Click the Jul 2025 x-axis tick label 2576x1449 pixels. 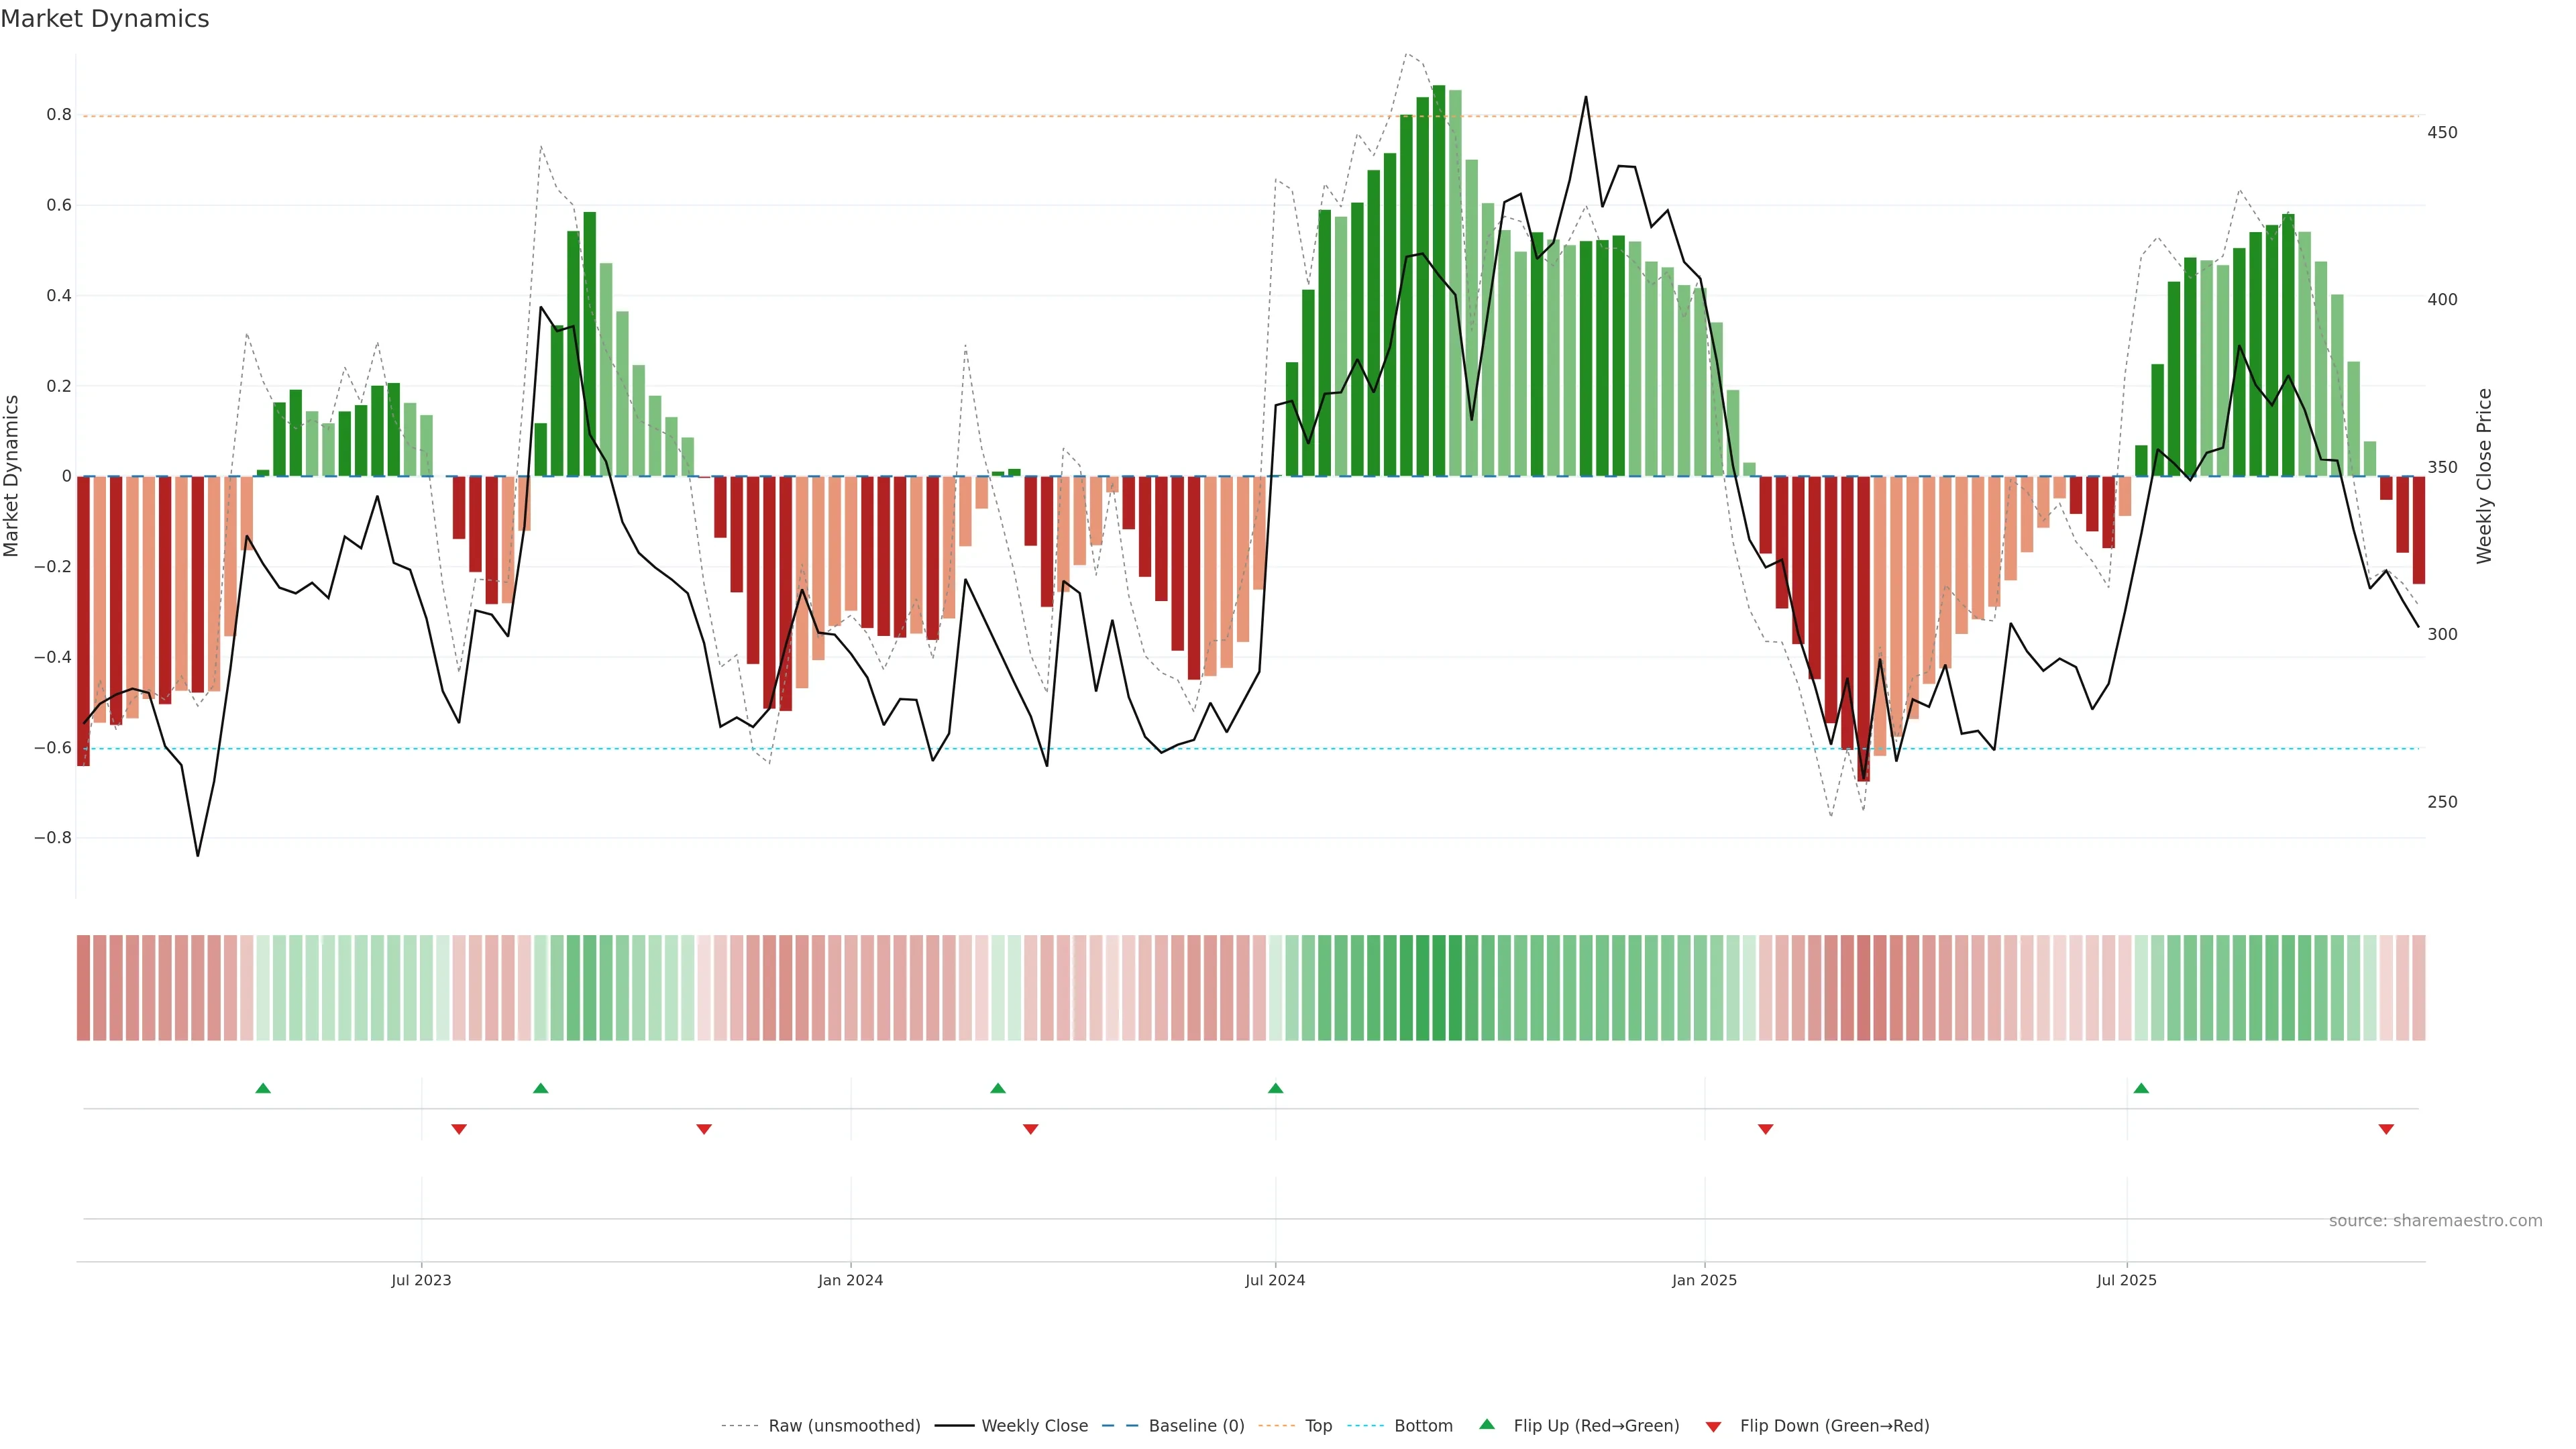point(2127,1280)
